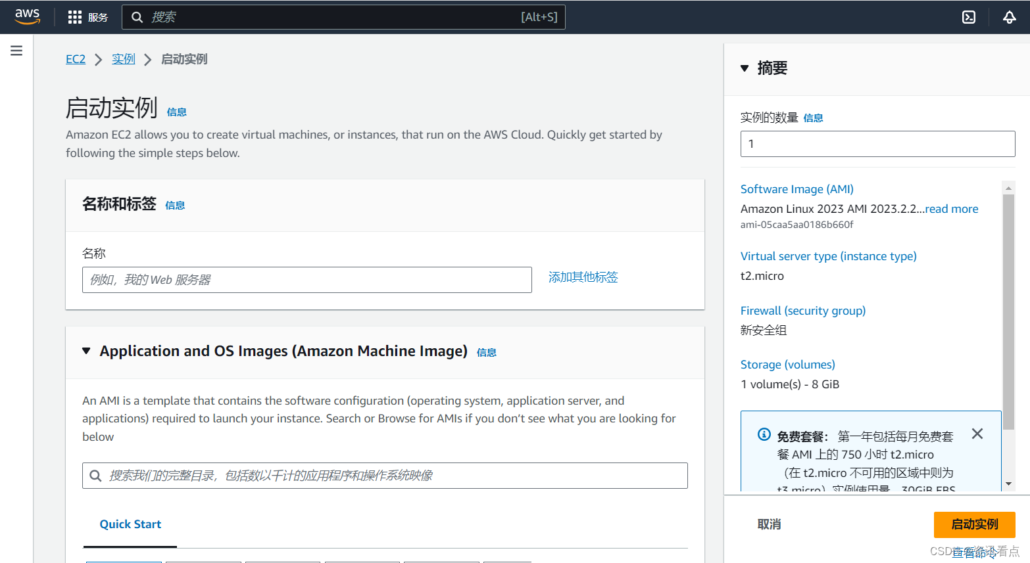Click the AMI catalog search field

click(385, 476)
